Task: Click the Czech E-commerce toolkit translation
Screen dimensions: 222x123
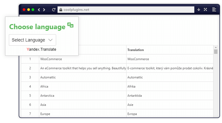Action: point(170,68)
